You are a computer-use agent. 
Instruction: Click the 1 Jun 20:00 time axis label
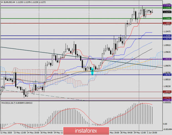[x=152, y=133]
